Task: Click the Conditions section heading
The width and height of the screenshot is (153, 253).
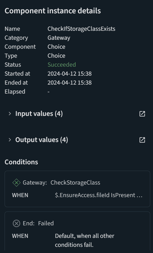Action: point(21,162)
